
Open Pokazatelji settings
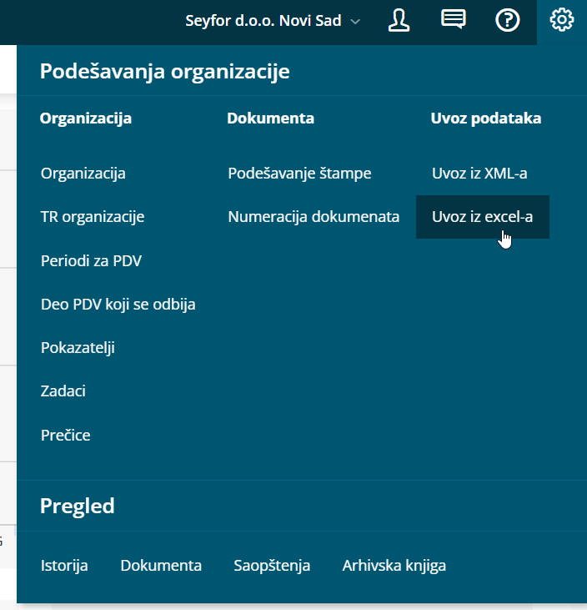pyautogui.click(x=78, y=348)
